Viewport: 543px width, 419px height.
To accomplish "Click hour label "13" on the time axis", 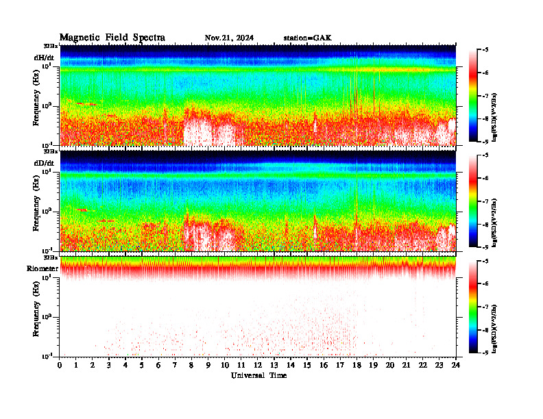I will 274,366.
